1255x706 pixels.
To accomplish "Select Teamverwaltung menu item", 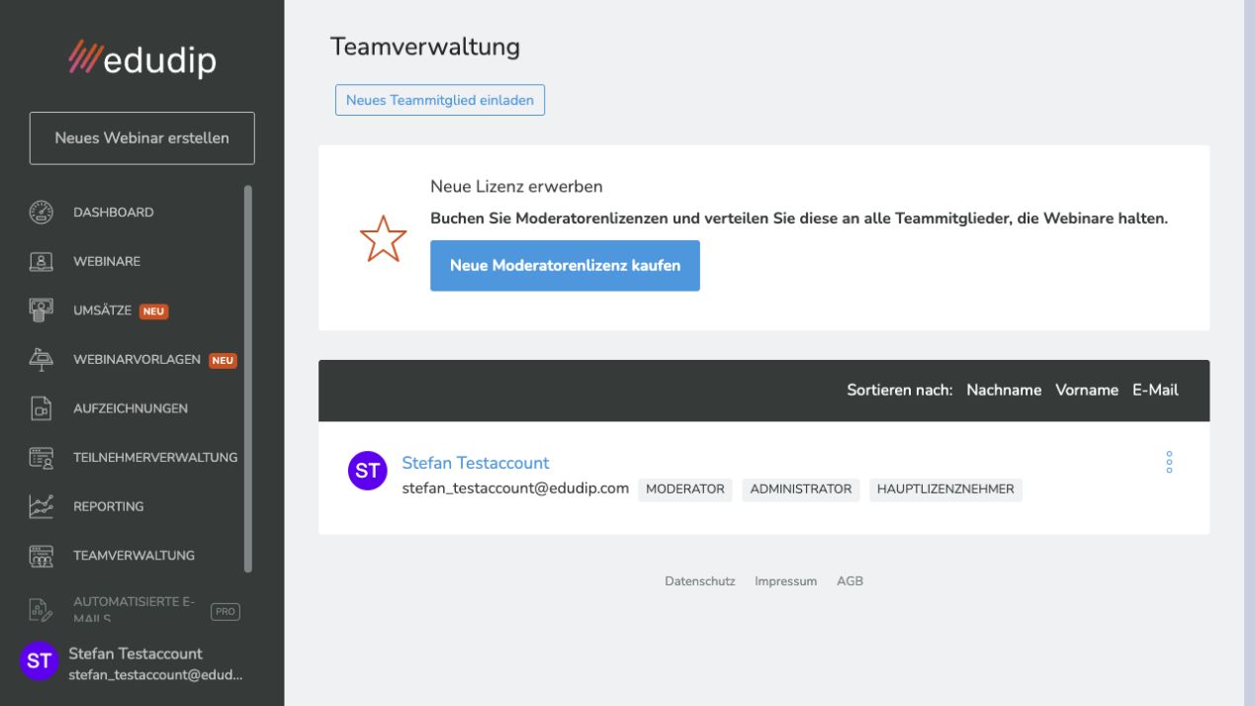I will coord(136,556).
